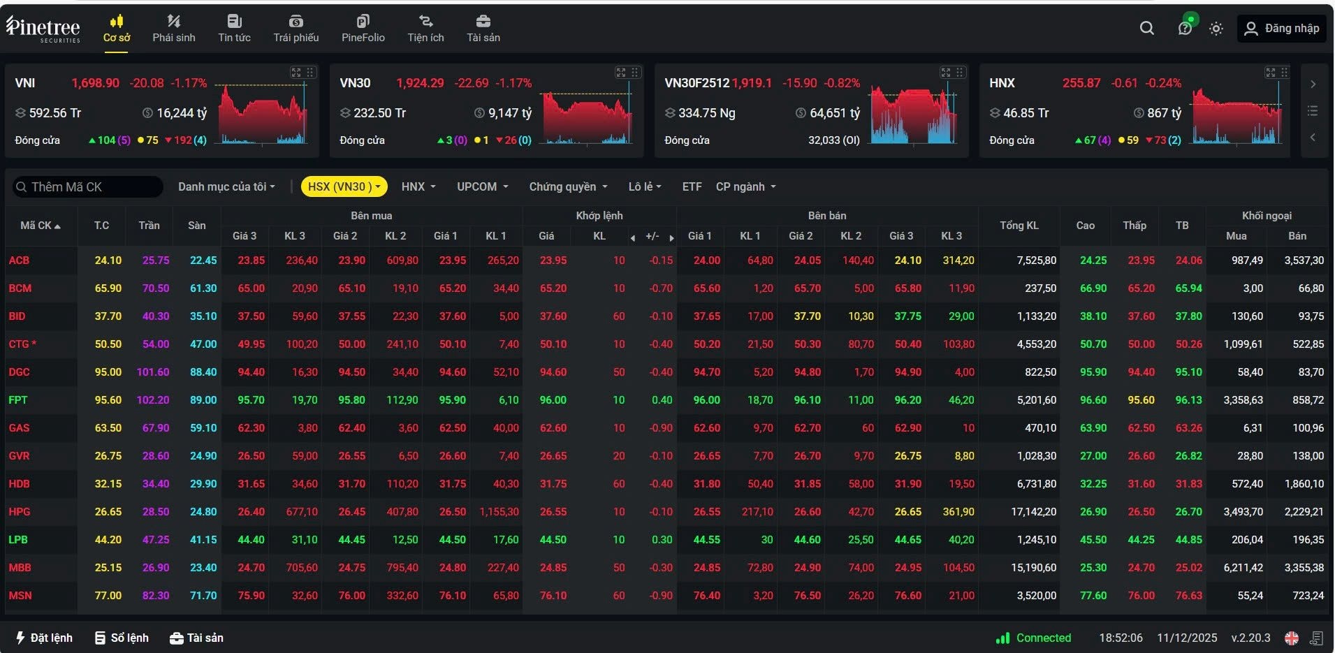Open the search magnifier in top bar

coord(1146,28)
